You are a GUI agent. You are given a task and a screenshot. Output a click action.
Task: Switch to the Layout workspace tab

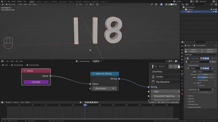coord(32,2)
